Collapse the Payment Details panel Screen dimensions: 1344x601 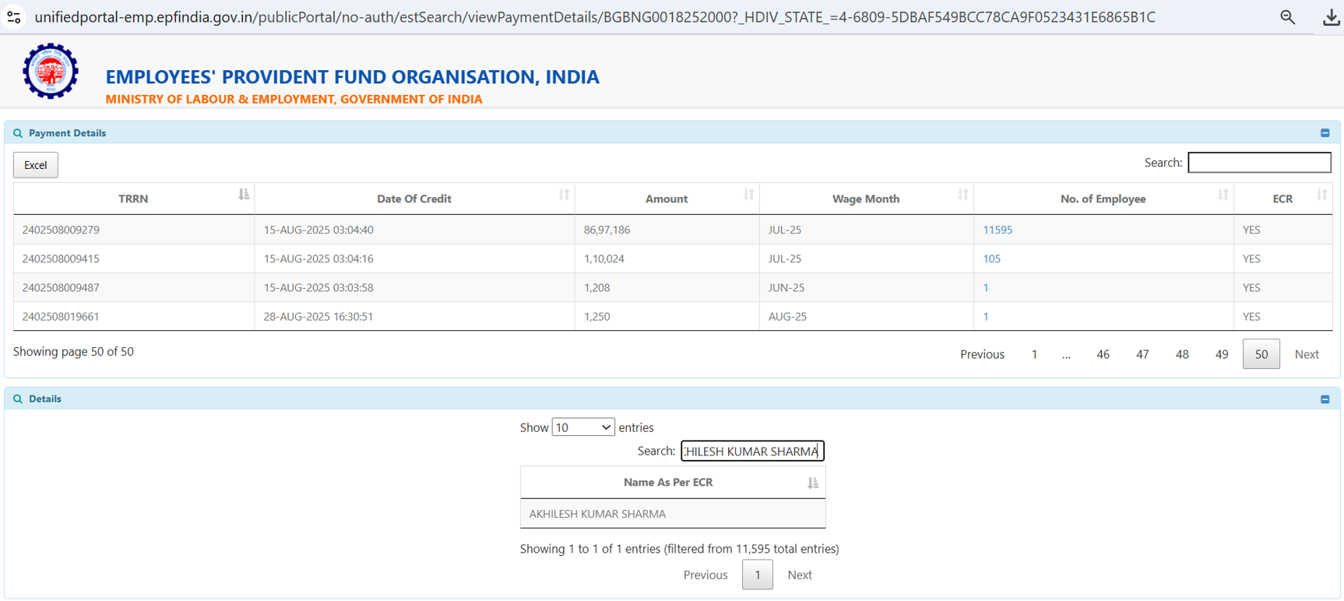[x=1325, y=133]
